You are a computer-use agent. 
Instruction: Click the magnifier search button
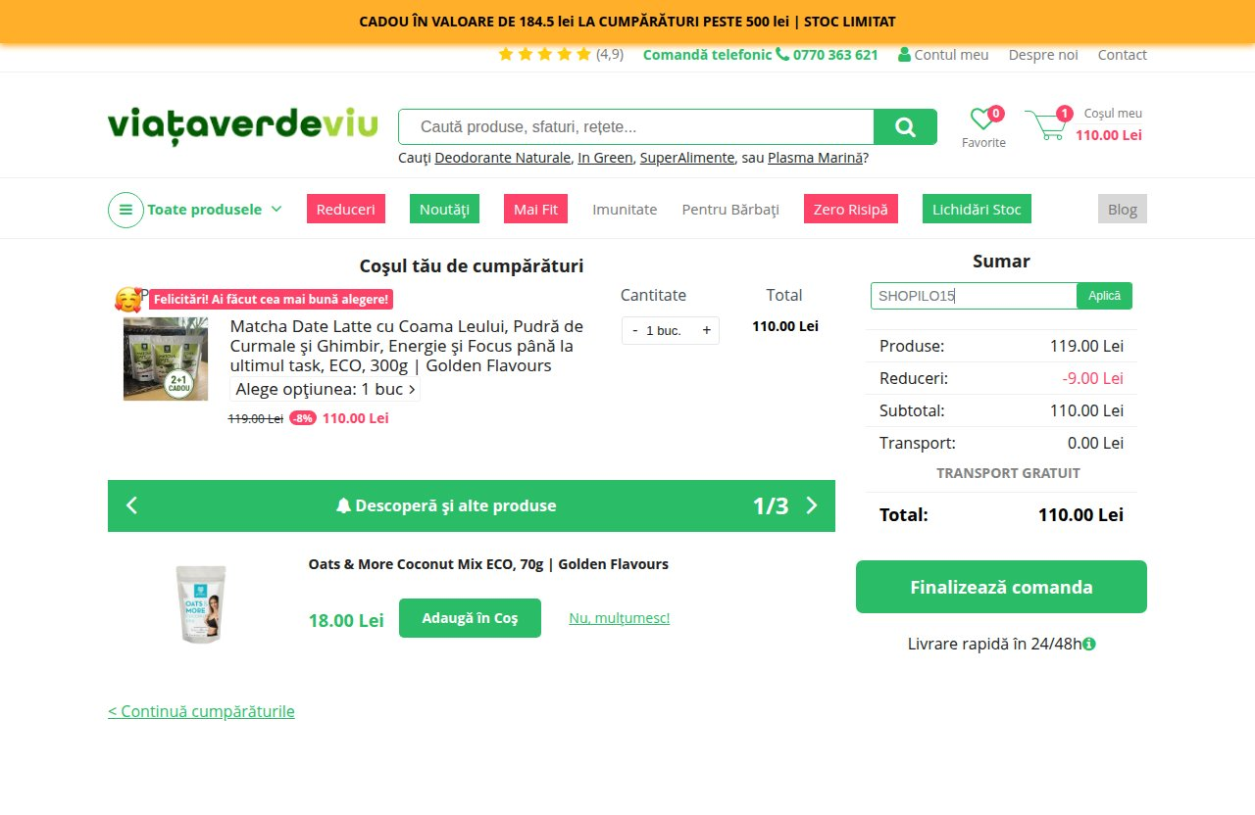tap(905, 127)
